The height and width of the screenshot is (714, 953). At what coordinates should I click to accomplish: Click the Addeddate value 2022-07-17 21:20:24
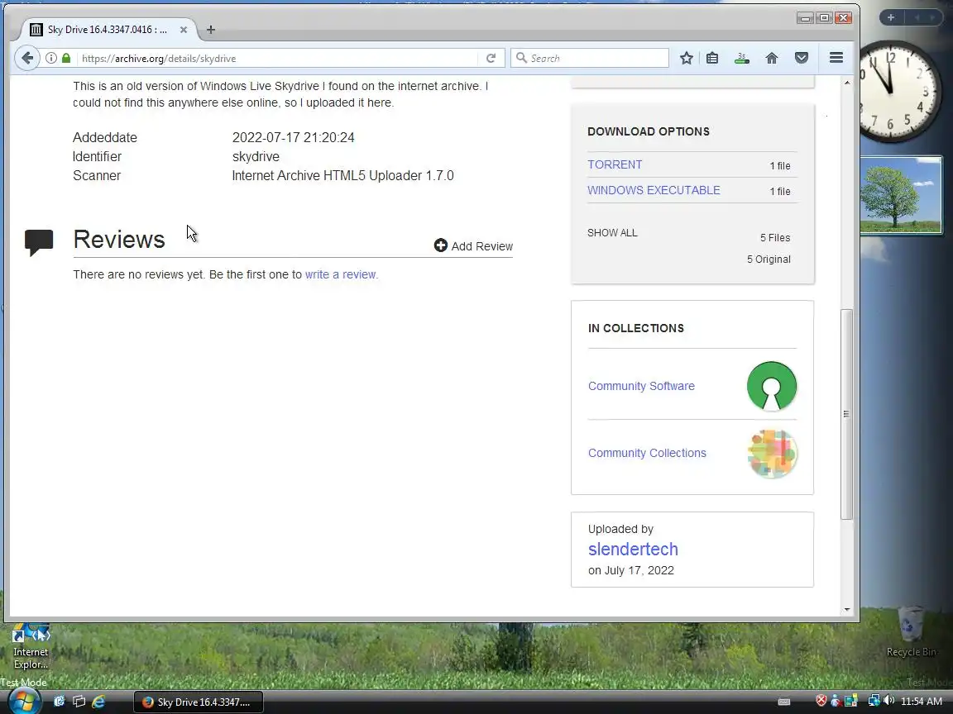click(x=293, y=138)
